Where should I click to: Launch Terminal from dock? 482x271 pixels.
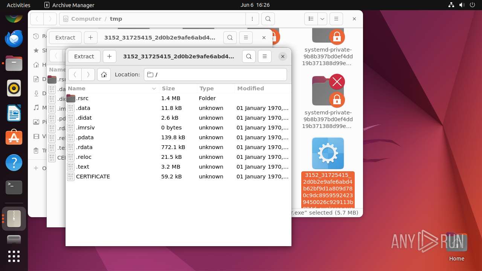[14, 187]
